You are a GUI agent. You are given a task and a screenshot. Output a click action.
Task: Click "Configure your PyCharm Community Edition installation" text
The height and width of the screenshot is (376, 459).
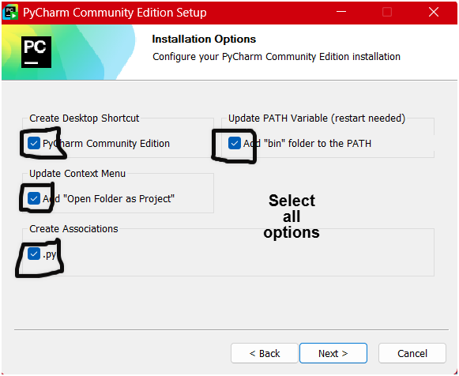pos(277,57)
